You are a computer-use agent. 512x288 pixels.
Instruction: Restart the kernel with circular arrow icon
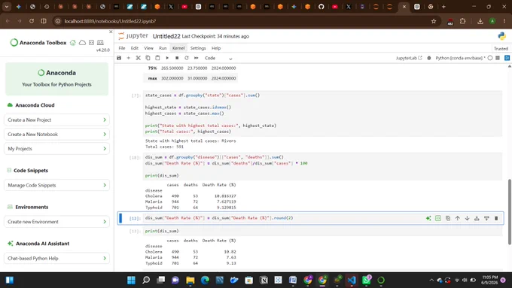pos(187,58)
